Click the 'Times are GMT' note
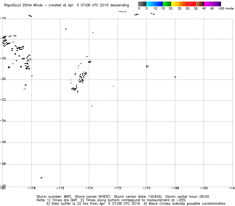235x206 pixels. point(64,200)
